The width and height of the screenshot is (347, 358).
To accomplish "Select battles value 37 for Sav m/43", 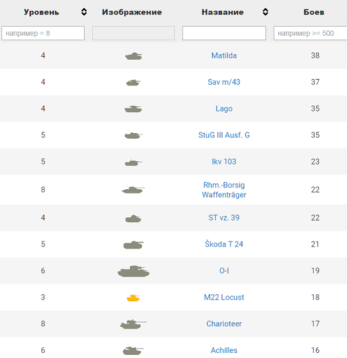I will [315, 82].
